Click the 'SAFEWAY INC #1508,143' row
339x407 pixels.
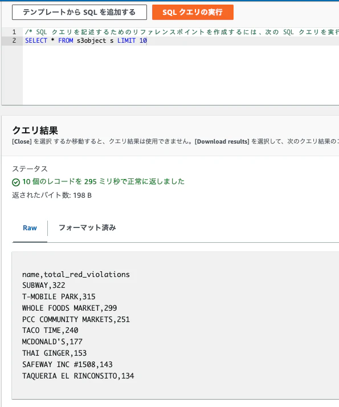coord(67,365)
